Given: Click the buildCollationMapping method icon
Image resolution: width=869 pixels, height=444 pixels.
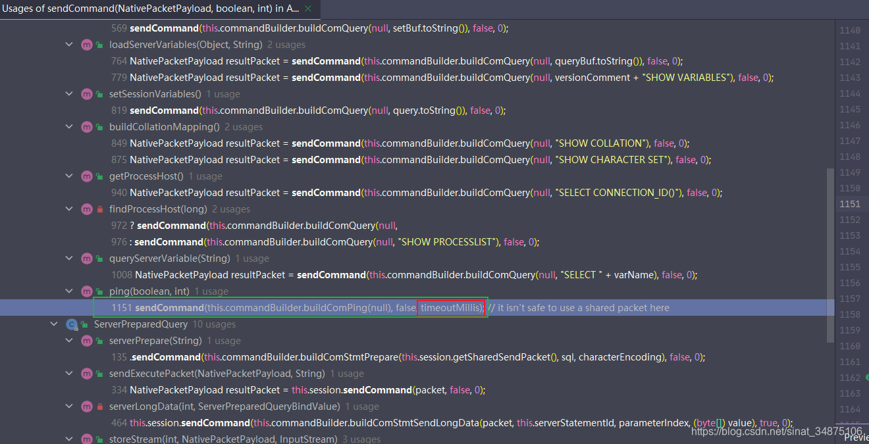Looking at the screenshot, I should tap(86, 127).
